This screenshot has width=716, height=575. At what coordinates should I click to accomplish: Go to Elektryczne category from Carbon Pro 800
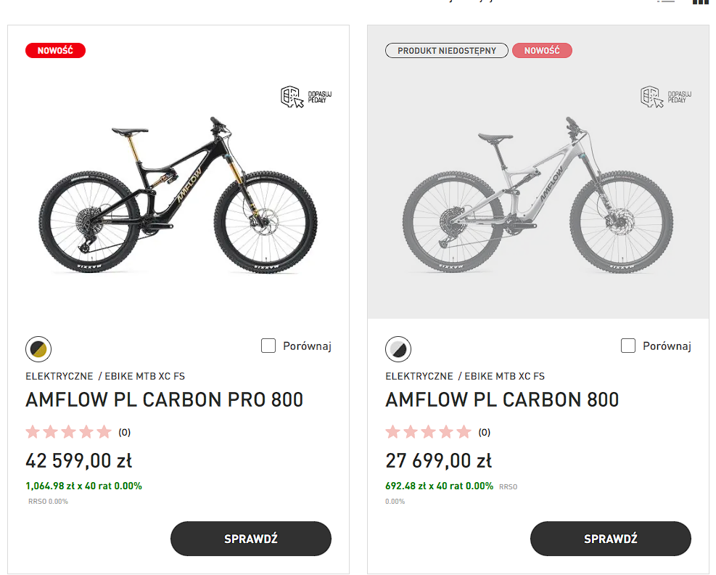(x=59, y=376)
